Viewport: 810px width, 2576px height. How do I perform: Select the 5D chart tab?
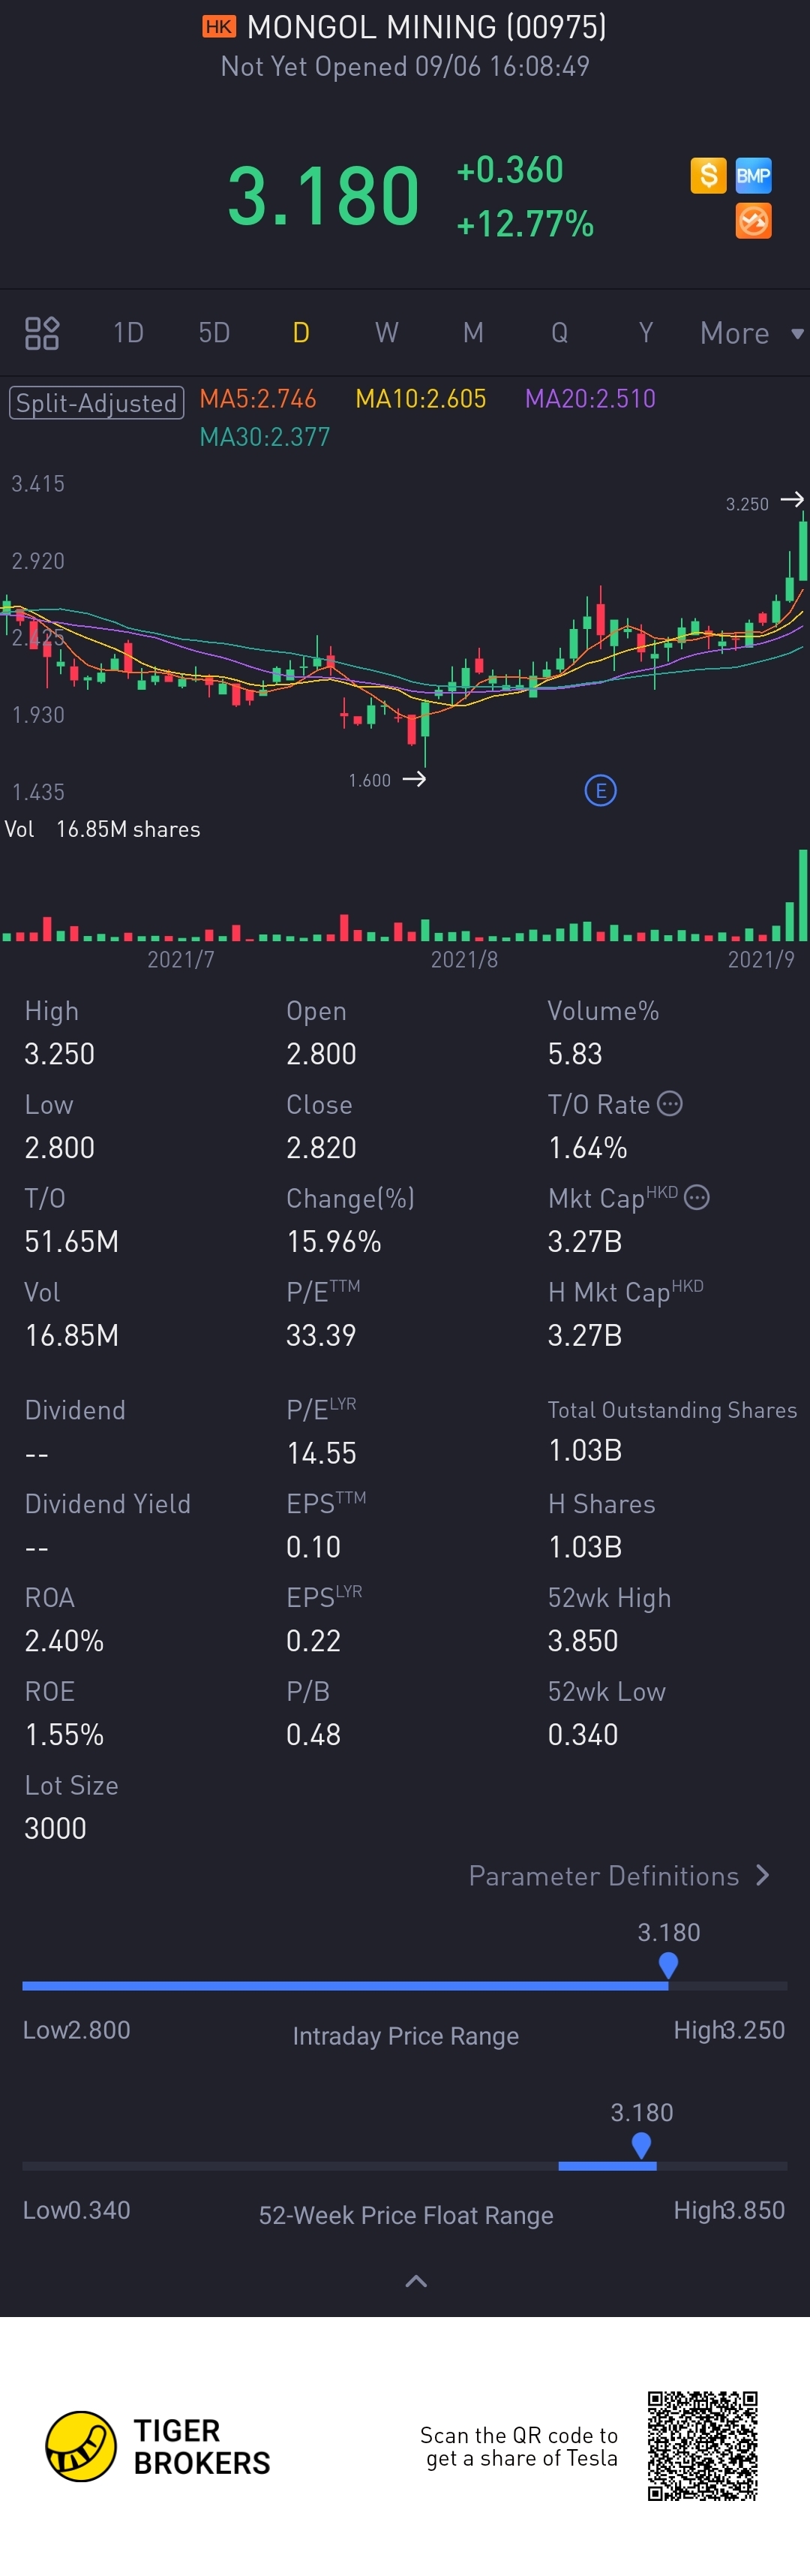pyautogui.click(x=214, y=333)
